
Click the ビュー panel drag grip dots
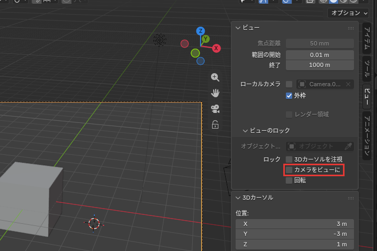click(x=350, y=28)
